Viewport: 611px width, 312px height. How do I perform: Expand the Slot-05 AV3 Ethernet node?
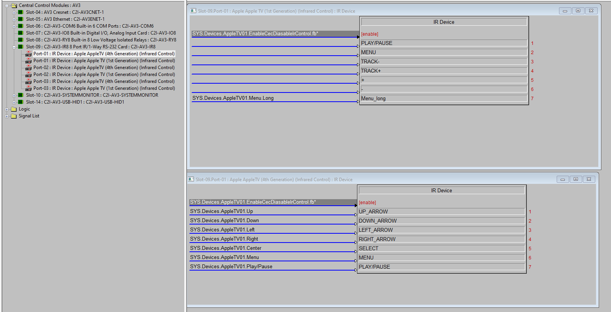(x=14, y=20)
